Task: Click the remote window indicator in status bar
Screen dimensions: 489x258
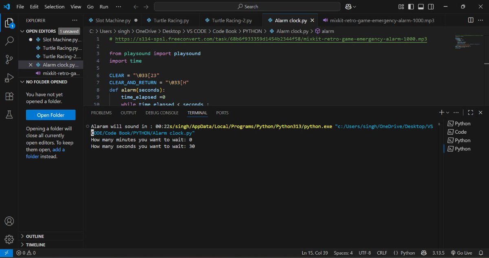Action: click(x=7, y=253)
